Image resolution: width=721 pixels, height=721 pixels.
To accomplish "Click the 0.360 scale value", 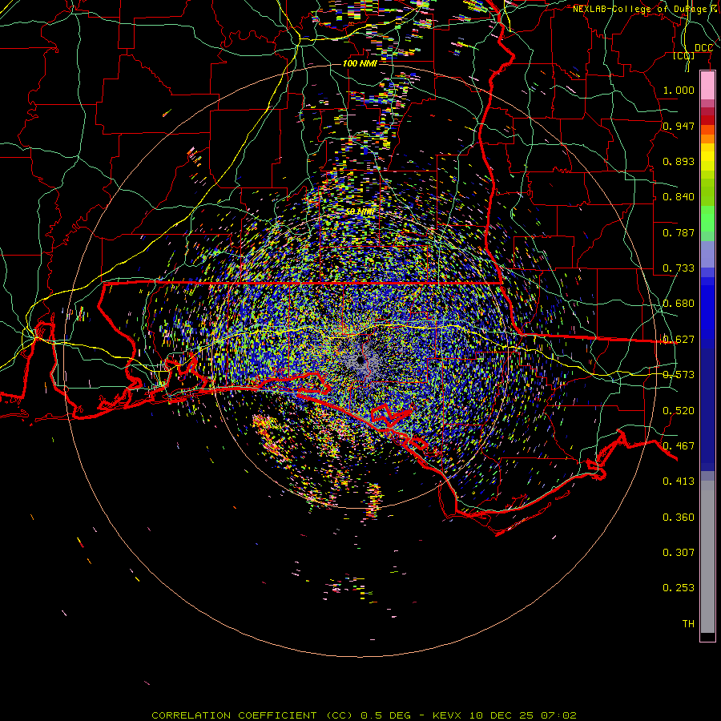I will [679, 518].
